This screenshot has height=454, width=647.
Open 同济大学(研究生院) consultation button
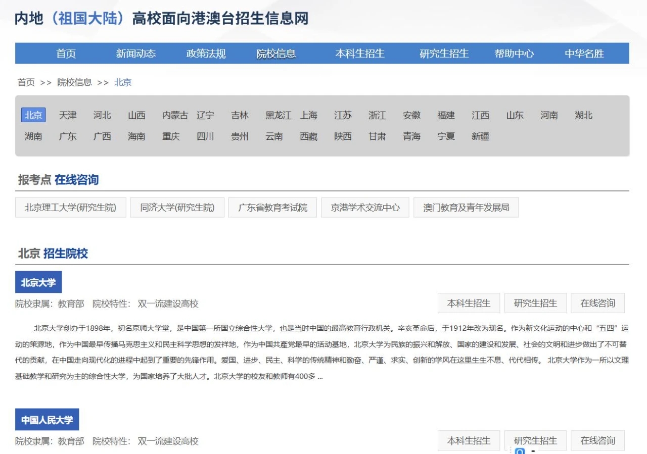click(177, 208)
